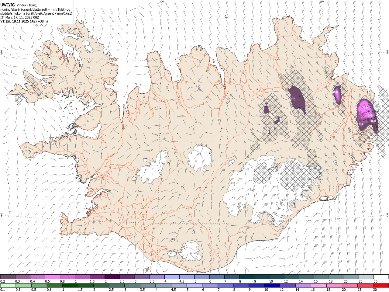Pick top-row lavender swatch for 4–4.5

tap(172, 277)
